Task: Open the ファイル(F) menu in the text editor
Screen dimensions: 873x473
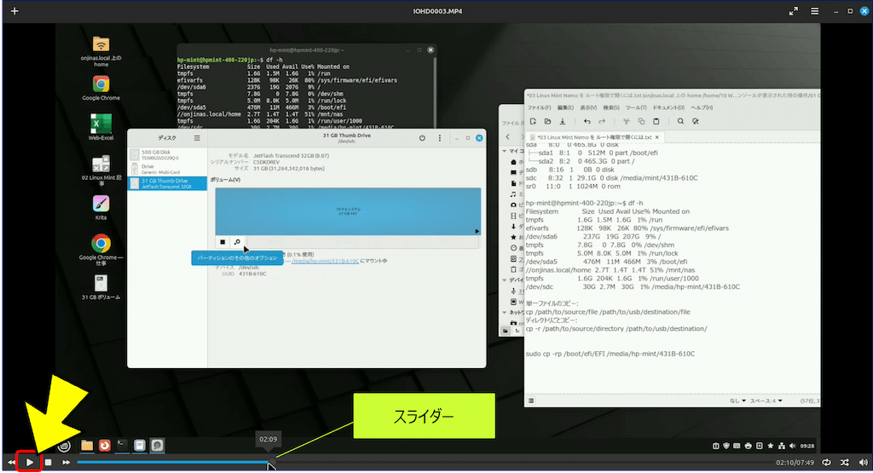Action: 538,107
